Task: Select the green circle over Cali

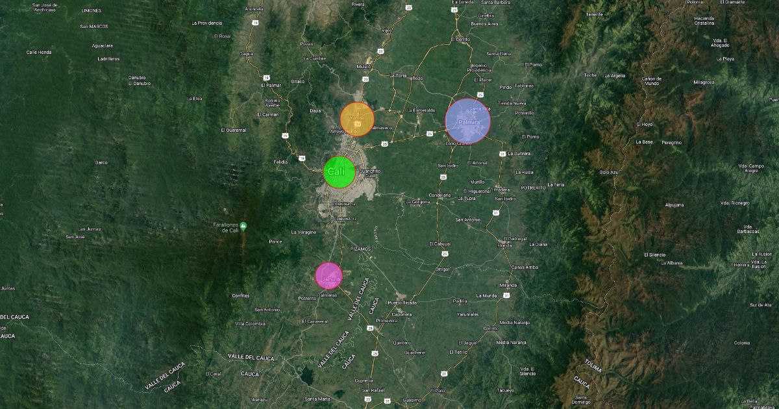Action: (339, 172)
